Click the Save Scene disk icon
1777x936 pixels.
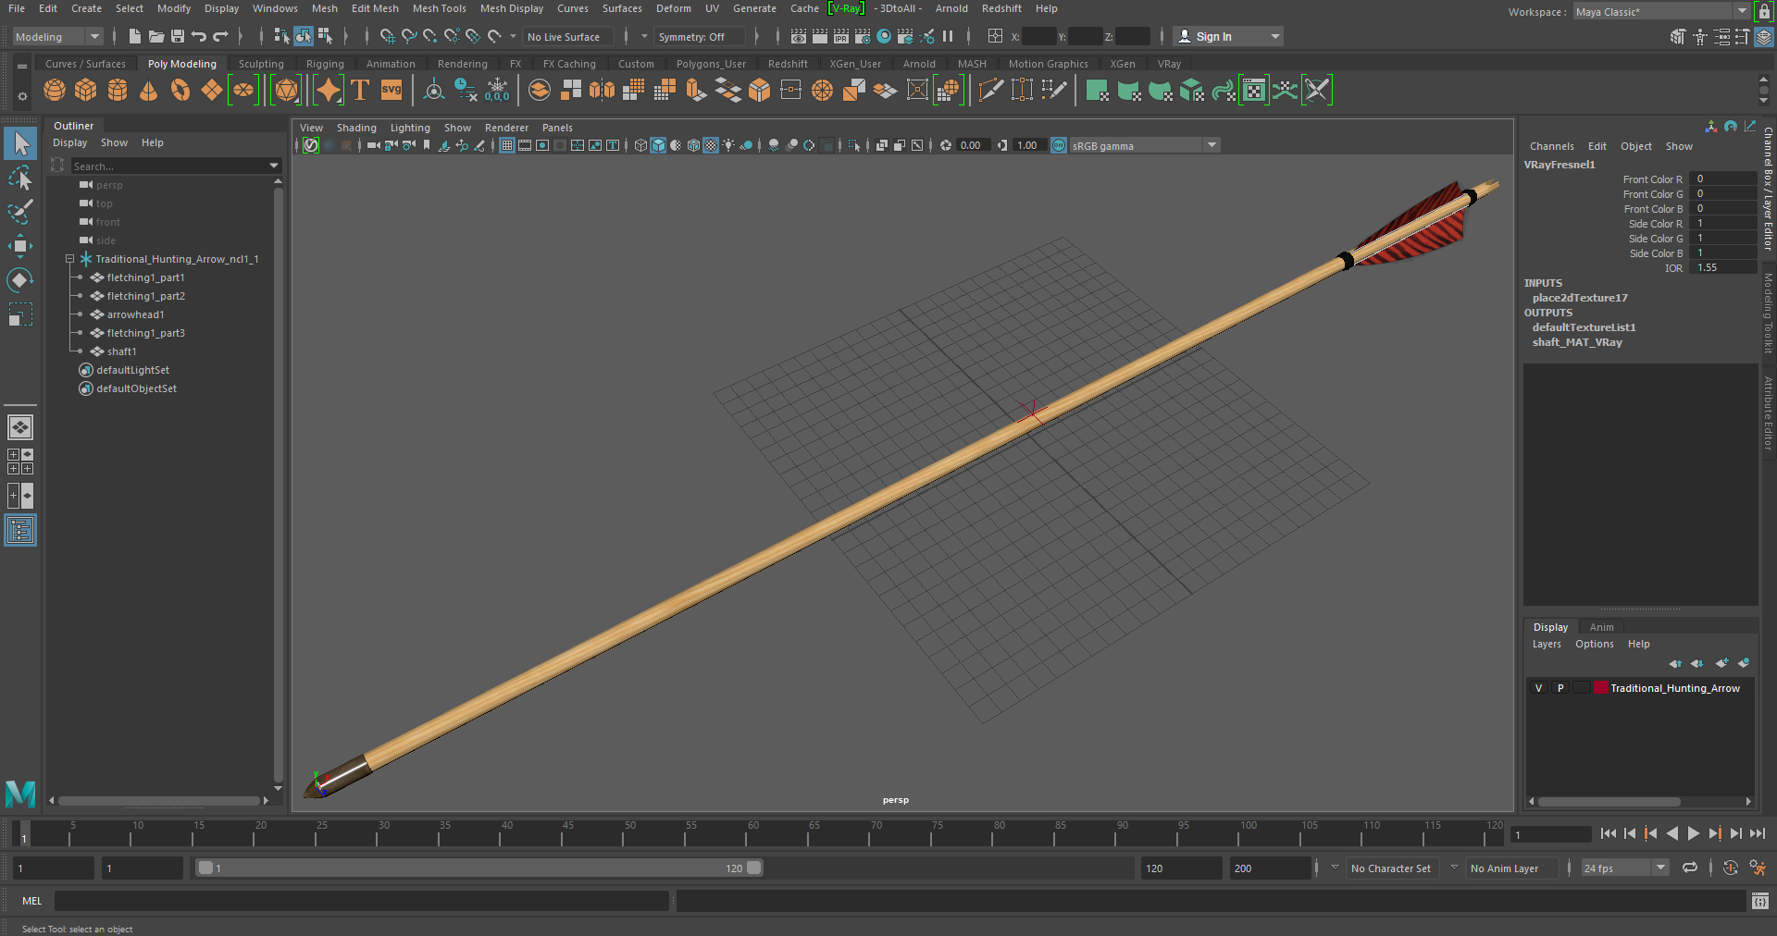178,36
